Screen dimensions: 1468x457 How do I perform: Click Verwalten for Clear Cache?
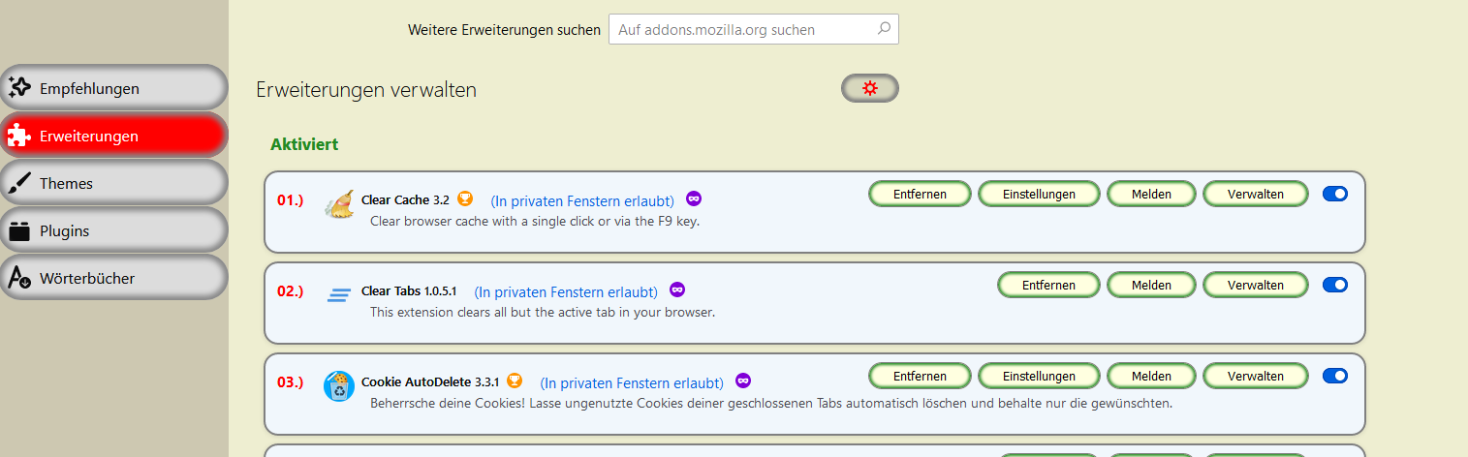(1255, 194)
